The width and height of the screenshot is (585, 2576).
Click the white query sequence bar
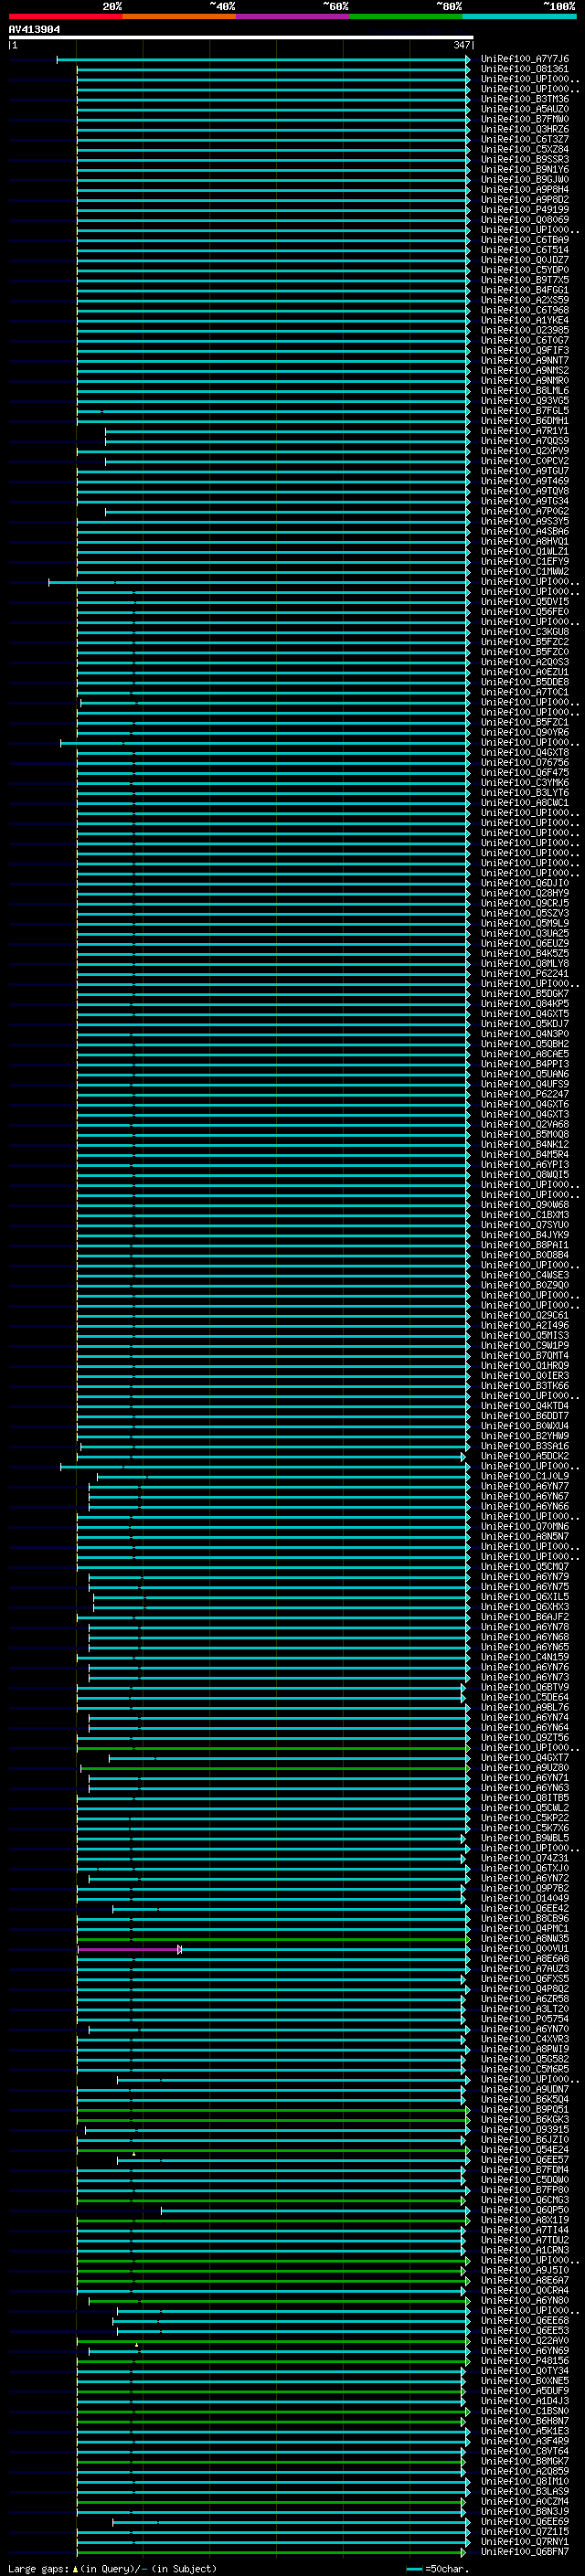pos(241,38)
